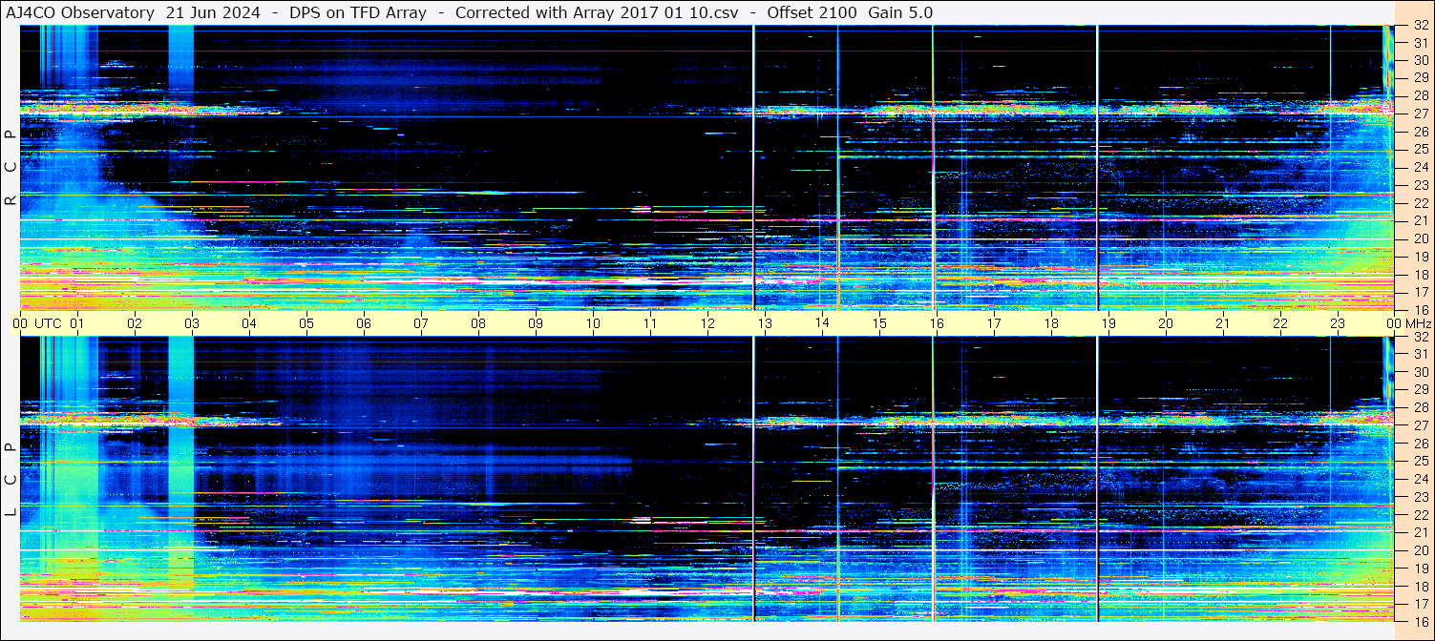Viewport: 1435px width, 641px height.
Task: Click the 07 hour mark on time axis
Action: click(x=421, y=323)
